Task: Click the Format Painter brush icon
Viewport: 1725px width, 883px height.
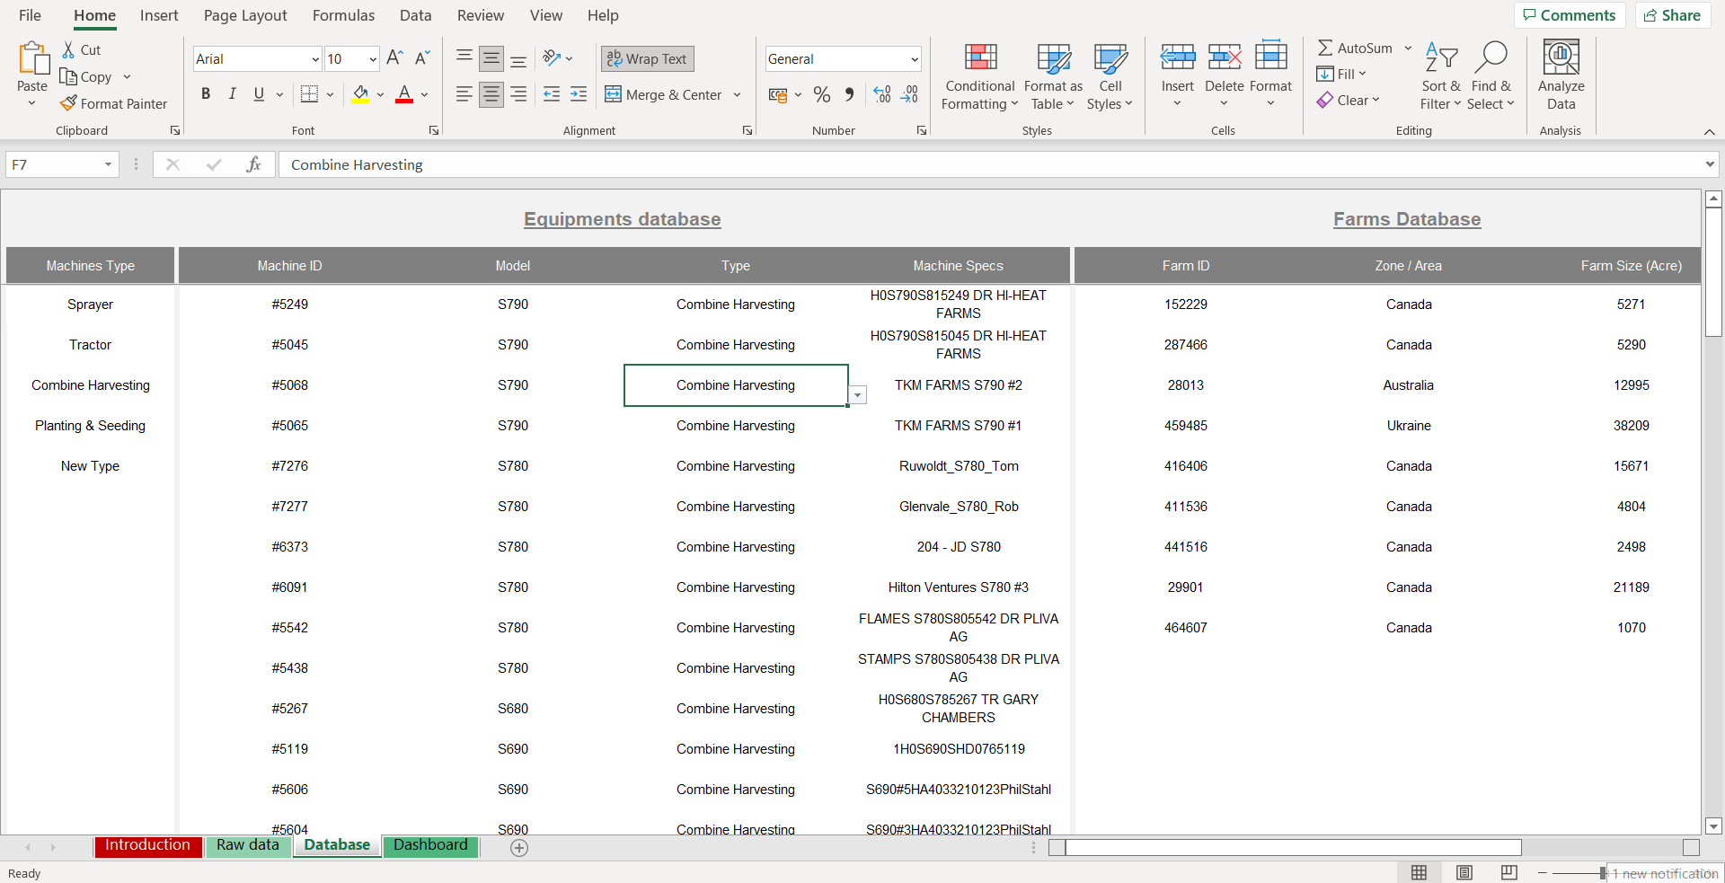Action: tap(68, 104)
